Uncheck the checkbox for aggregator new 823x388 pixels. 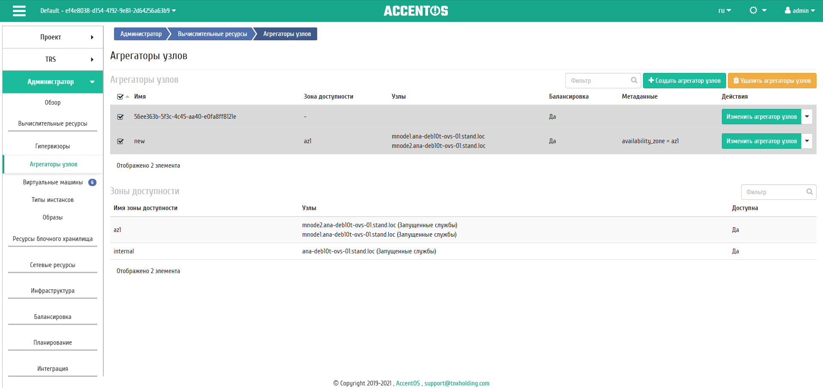[x=120, y=141]
